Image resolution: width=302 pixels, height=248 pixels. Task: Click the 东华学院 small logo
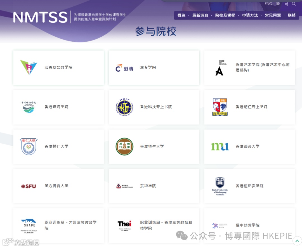124,186
